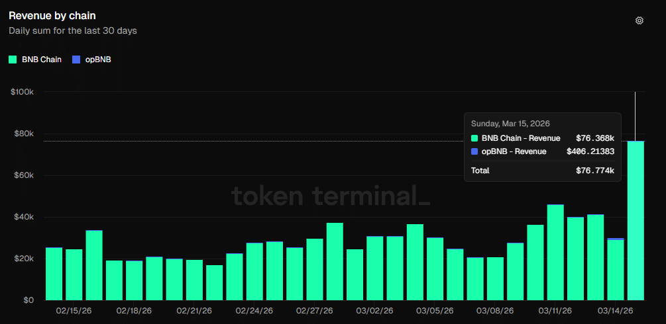Click the 03/05/26 x-axis date label
666x324 pixels.
(434, 309)
